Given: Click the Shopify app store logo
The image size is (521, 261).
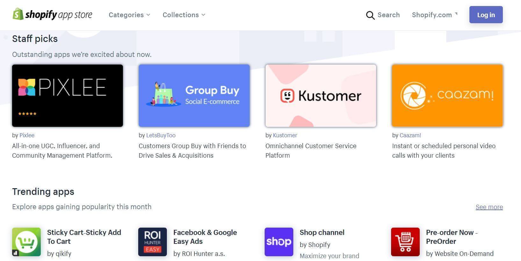Looking at the screenshot, I should [x=53, y=15].
